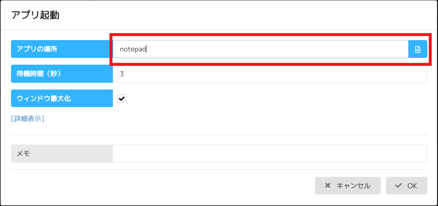Focus the アプリの場所 input containing notepad
Screen dimensions: 438x206
click(x=261, y=49)
